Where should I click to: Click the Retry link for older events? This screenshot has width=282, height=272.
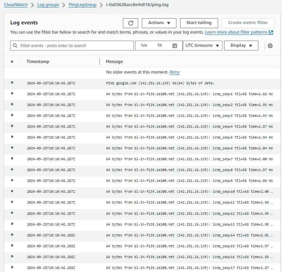click(x=175, y=72)
